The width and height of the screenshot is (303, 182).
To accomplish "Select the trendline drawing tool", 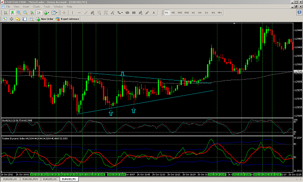I will 86,13.
